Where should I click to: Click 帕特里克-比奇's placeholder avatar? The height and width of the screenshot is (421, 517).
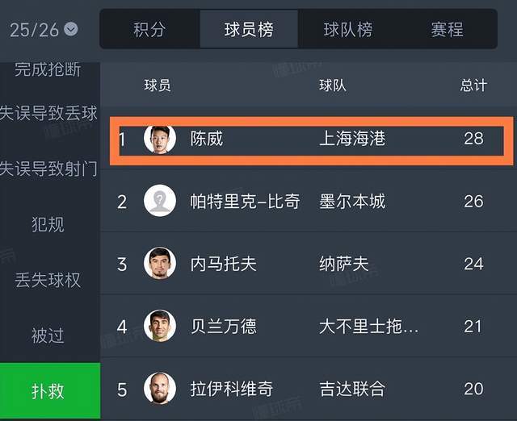point(160,201)
